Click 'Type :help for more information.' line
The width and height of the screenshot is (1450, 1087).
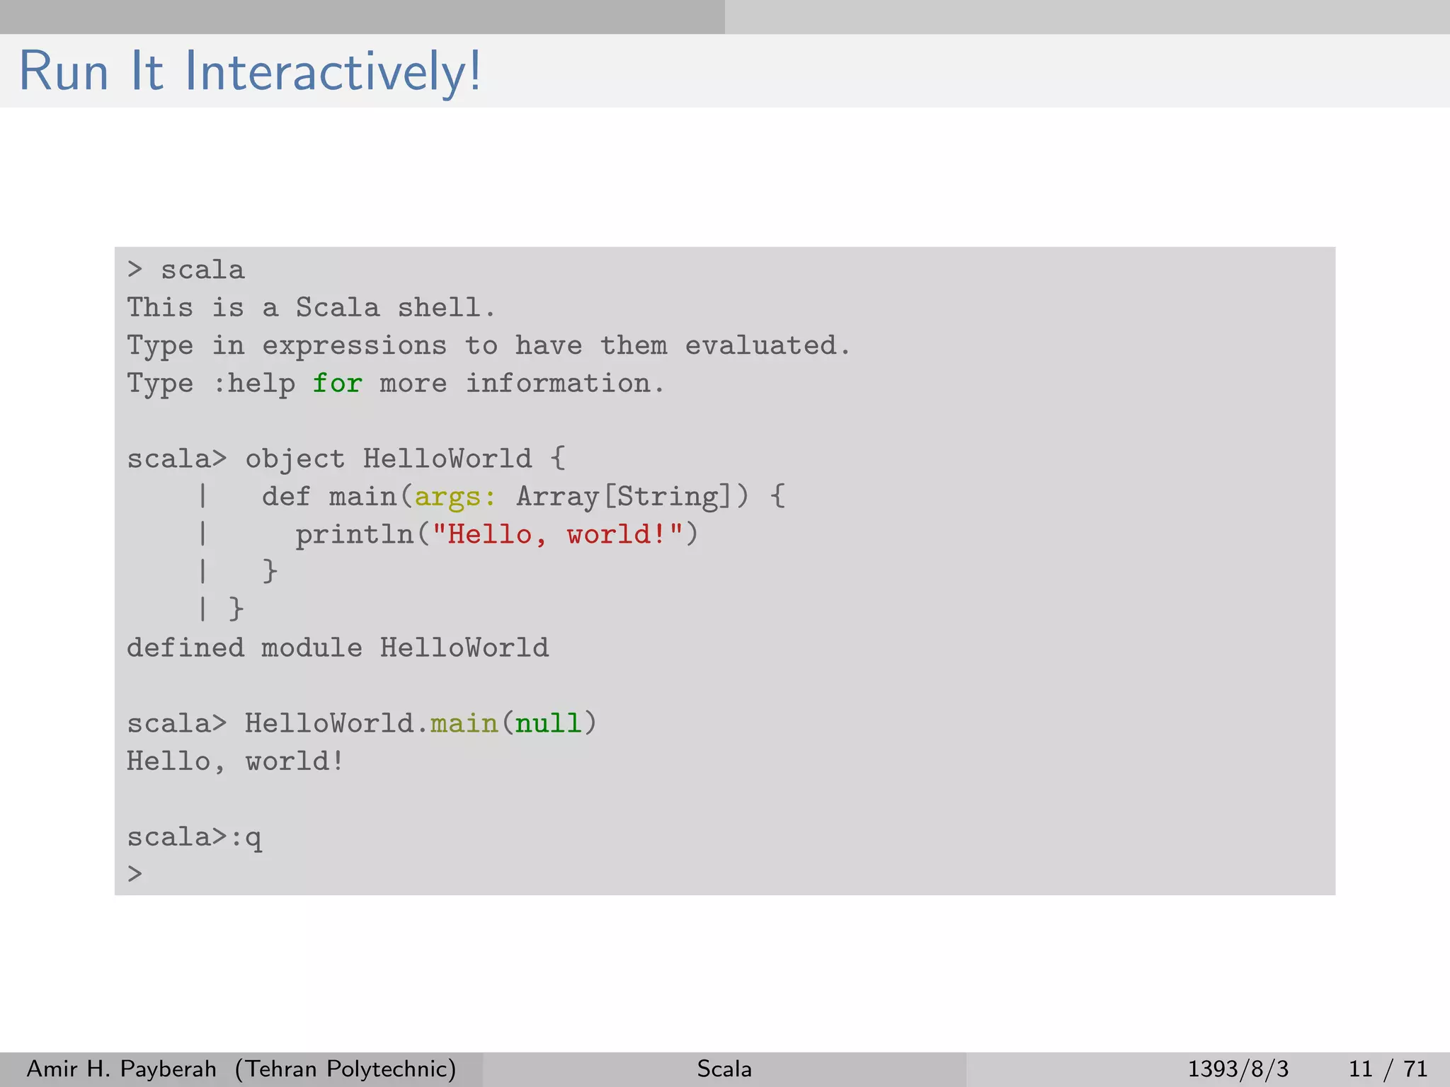pos(396,384)
